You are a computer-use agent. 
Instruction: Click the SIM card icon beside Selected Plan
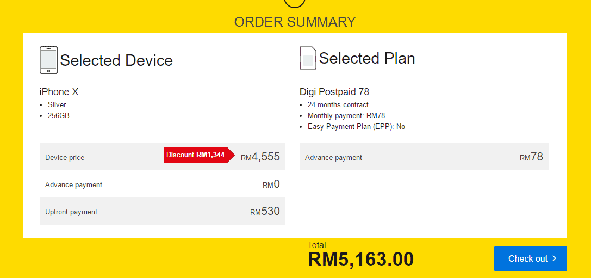[308, 58]
